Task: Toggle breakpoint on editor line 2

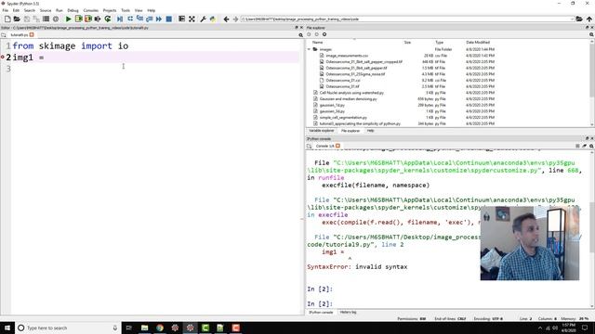Action: pos(3,58)
